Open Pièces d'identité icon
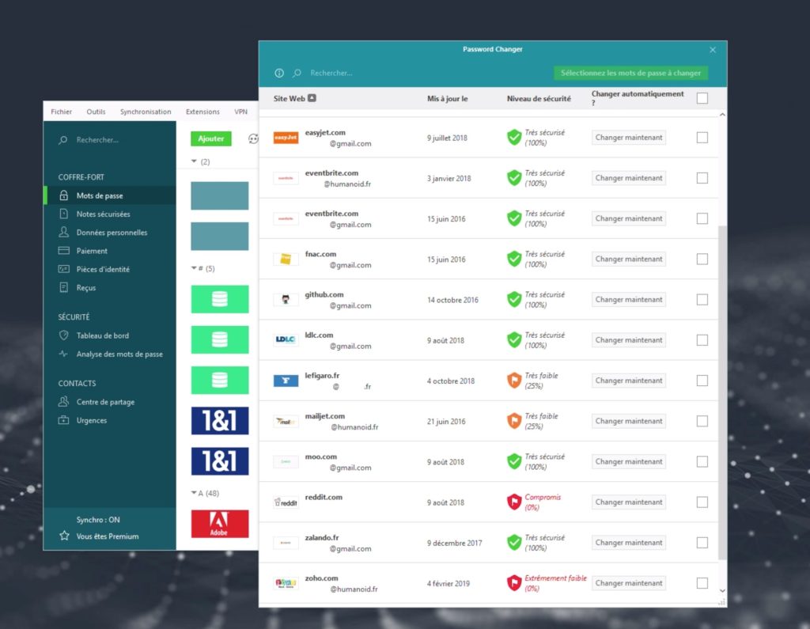The image size is (810, 629). 63,269
